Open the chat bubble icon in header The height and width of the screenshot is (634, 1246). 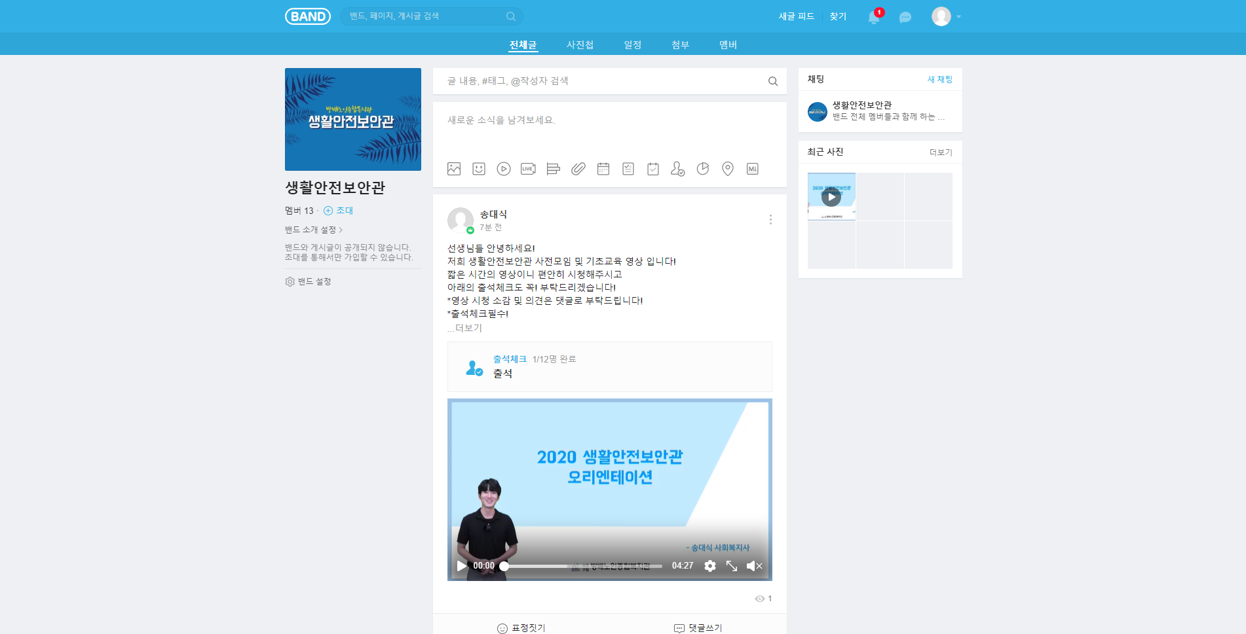coord(905,17)
